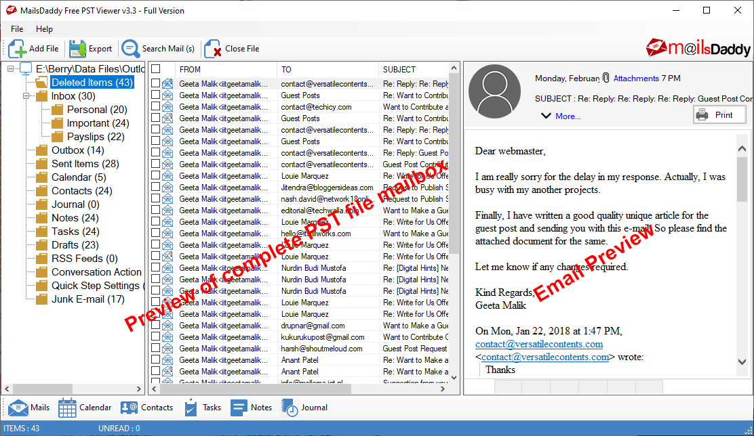The width and height of the screenshot is (754, 436).
Task: Click the folder tree horizontal scrollbar thumb
Action: pos(43,389)
